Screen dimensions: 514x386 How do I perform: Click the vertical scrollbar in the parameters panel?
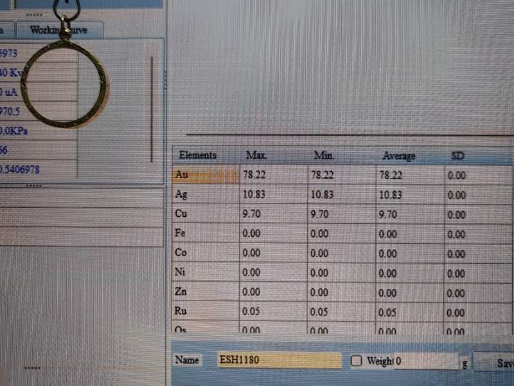coord(152,109)
